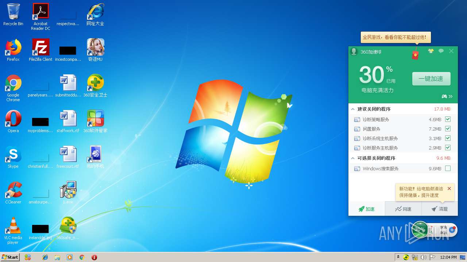Launch CCleaner from the desktop
The image size is (467, 262).
(13, 193)
